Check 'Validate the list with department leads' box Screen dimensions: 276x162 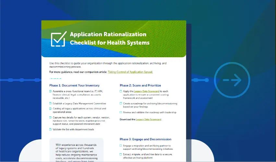pos(50,130)
